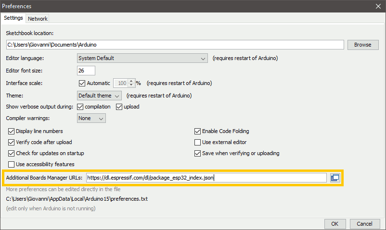Image resolution: width=386 pixels, height=230 pixels.
Task: Enable the Use external editor option
Action: pos(197,142)
